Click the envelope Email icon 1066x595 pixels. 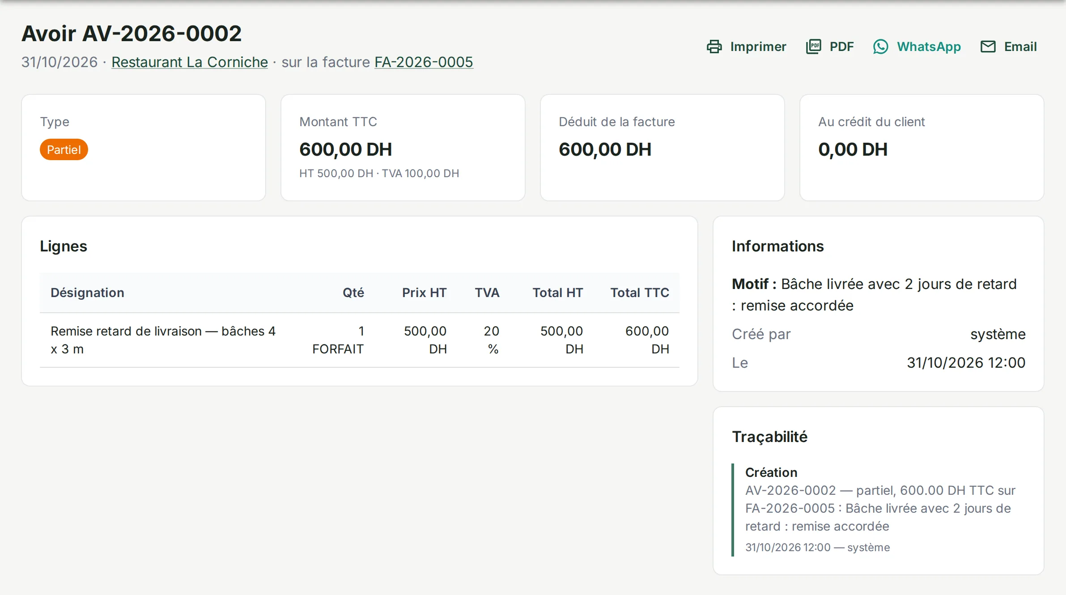click(x=988, y=47)
